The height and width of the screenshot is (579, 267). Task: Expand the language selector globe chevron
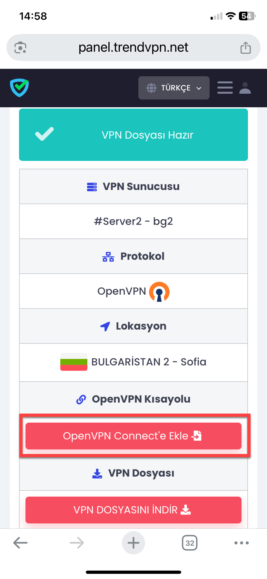pyautogui.click(x=198, y=88)
